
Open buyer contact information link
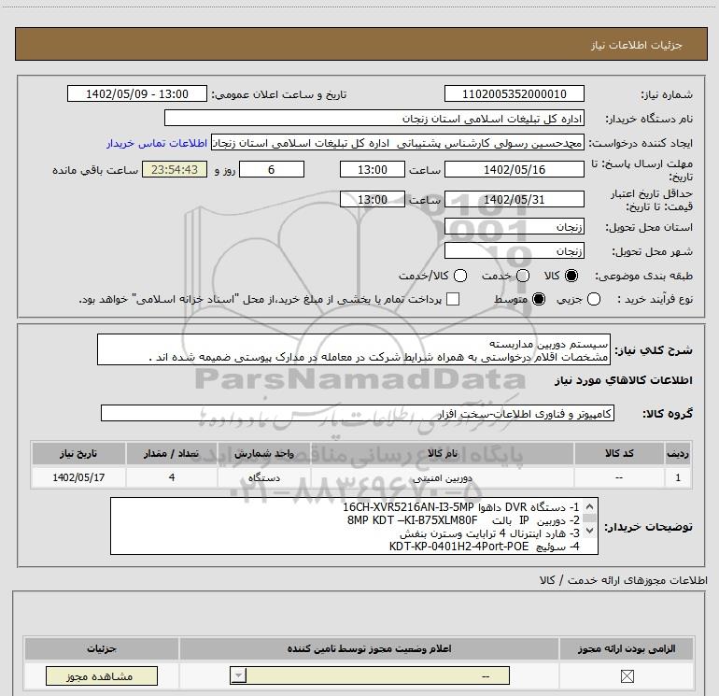157,143
